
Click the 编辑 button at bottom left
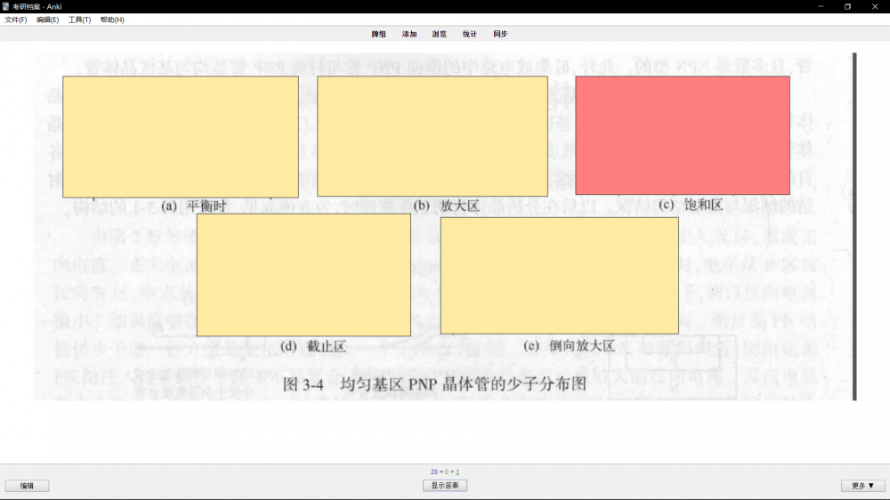click(x=27, y=486)
